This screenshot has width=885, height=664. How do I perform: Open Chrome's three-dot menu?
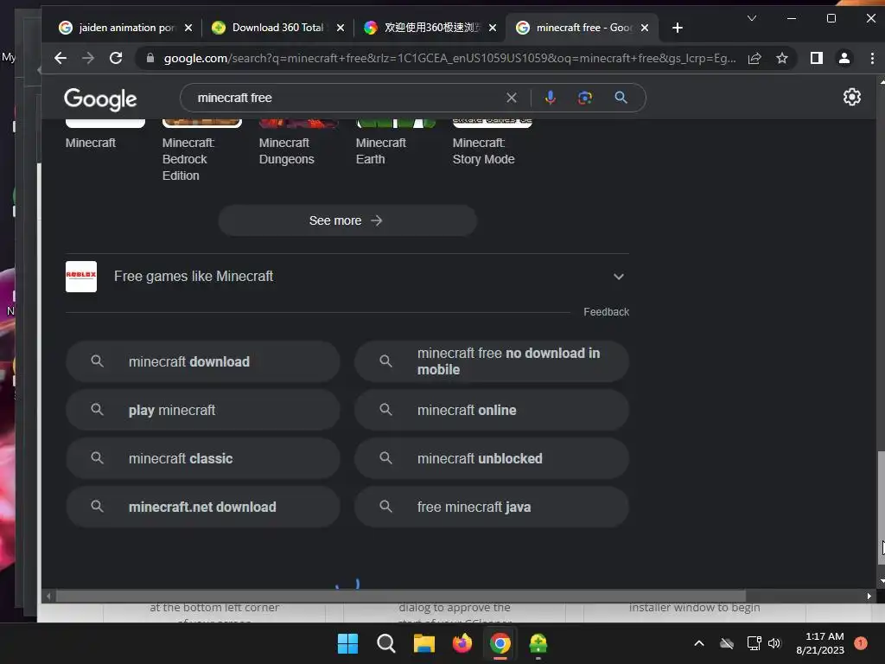point(872,58)
